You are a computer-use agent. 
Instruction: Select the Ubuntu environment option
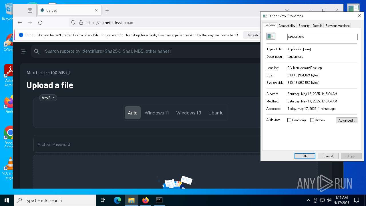[x=216, y=113]
